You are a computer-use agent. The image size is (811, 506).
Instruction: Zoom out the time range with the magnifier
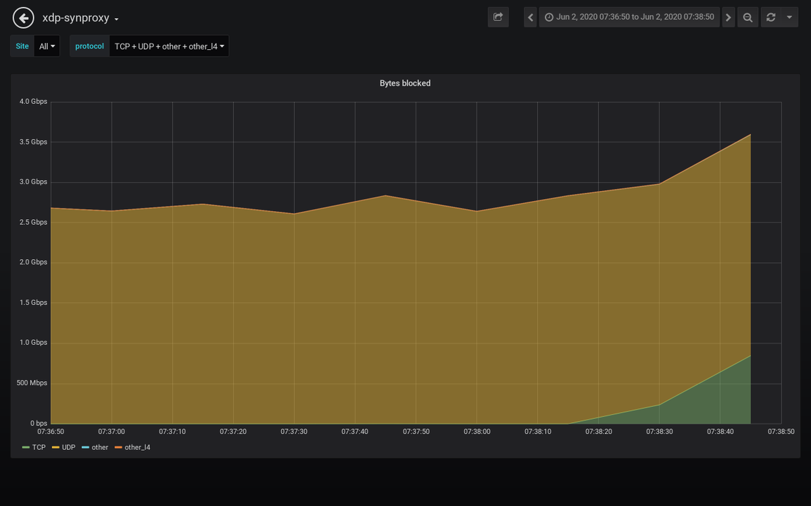[x=747, y=17]
